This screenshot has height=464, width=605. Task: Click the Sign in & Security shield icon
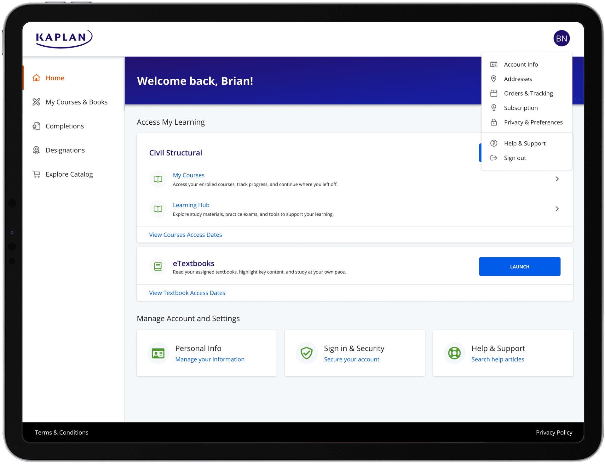point(306,353)
